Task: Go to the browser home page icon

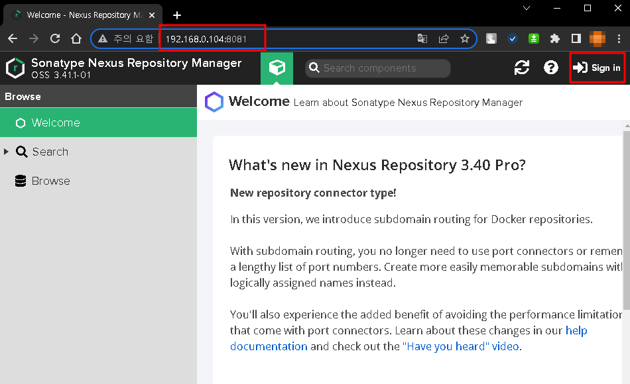Action: pos(76,38)
